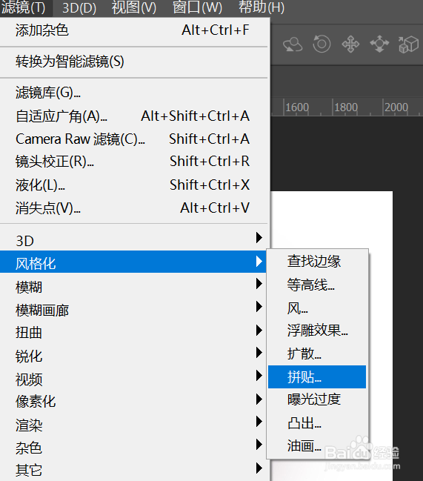The width and height of the screenshot is (423, 481).
Task: Click the 1600 ruler mark
Action: pyautogui.click(x=297, y=107)
